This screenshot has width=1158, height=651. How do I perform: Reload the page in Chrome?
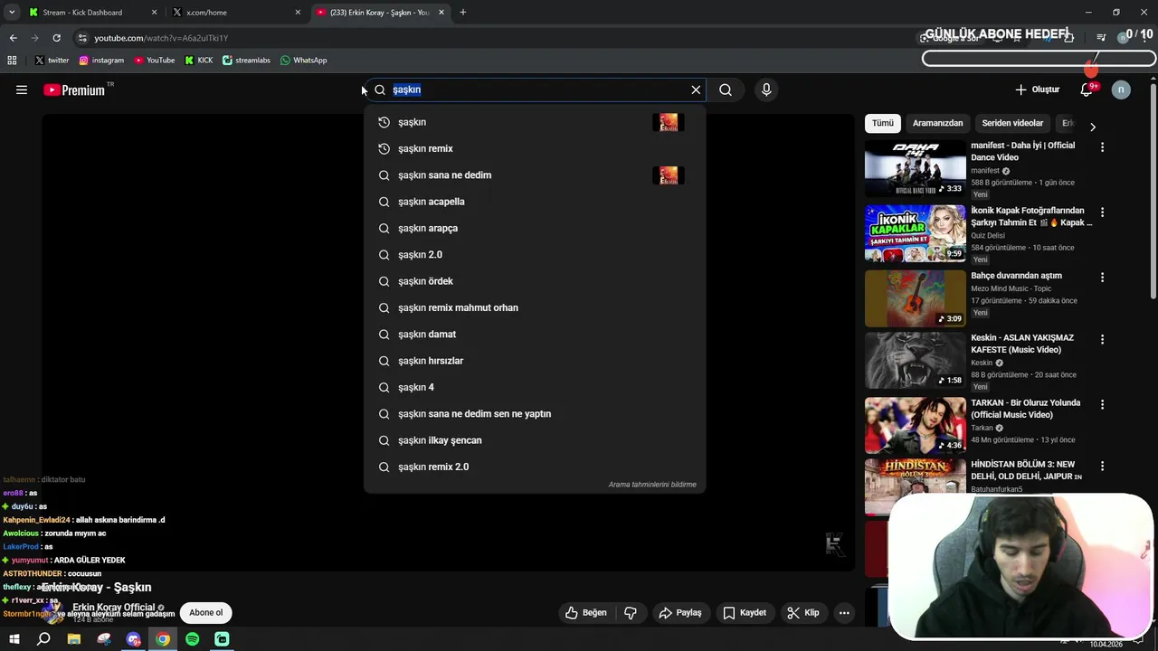pyautogui.click(x=56, y=38)
